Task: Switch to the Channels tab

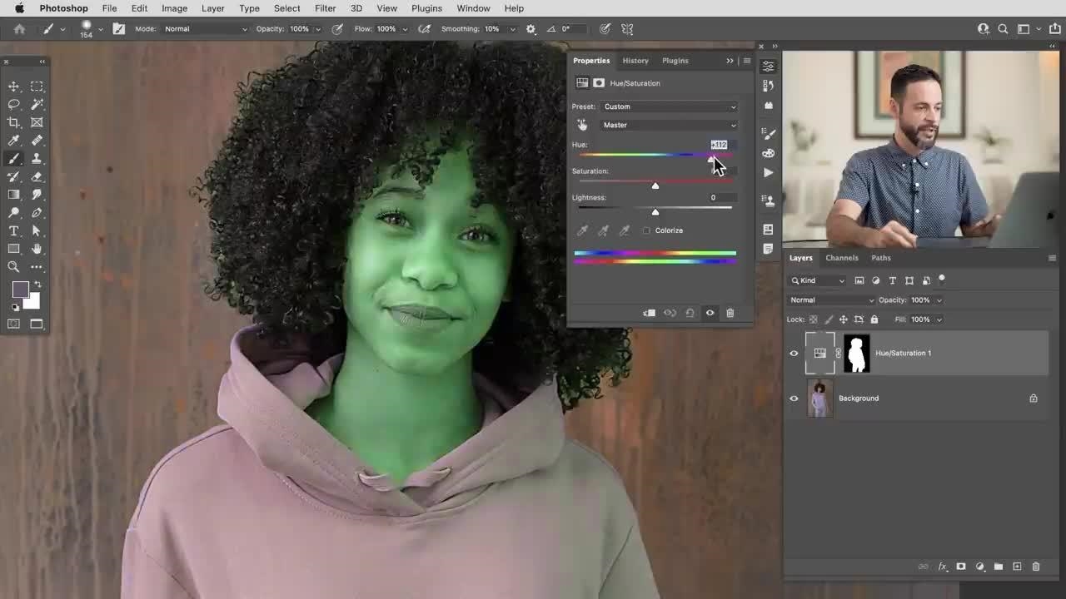Action: [842, 258]
